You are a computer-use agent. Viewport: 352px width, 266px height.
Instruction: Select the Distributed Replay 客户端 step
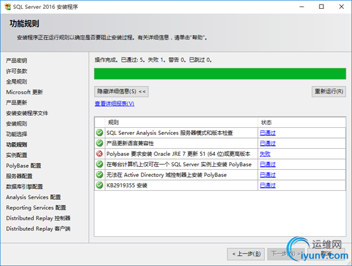38,228
